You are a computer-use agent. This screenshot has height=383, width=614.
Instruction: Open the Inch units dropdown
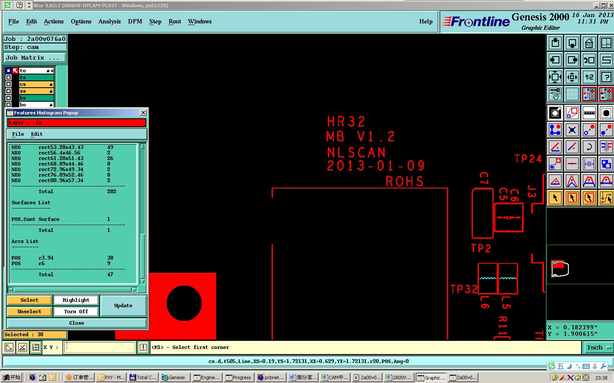coord(598,348)
